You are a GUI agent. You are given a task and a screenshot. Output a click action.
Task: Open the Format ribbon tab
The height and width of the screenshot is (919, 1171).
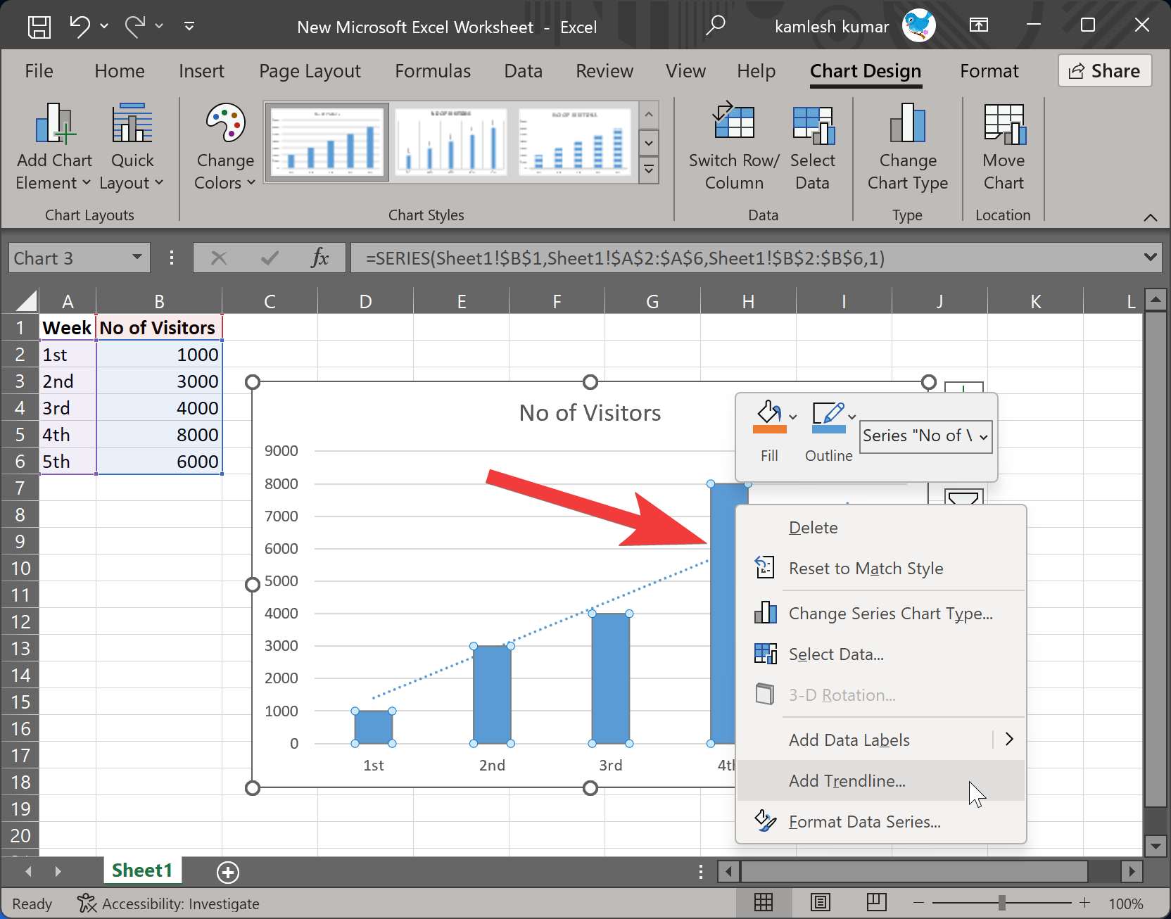tap(989, 71)
